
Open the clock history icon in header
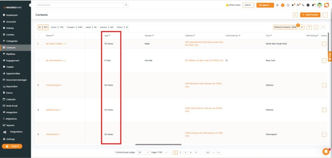point(288,5)
